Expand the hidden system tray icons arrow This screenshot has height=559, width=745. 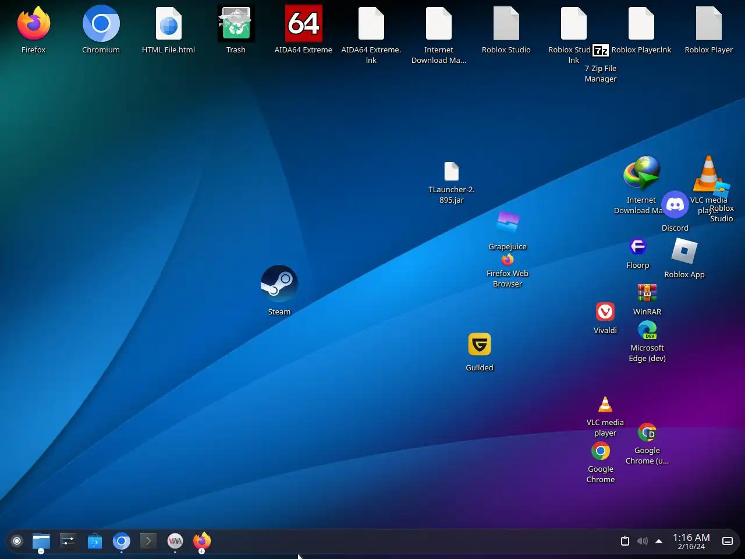point(659,541)
